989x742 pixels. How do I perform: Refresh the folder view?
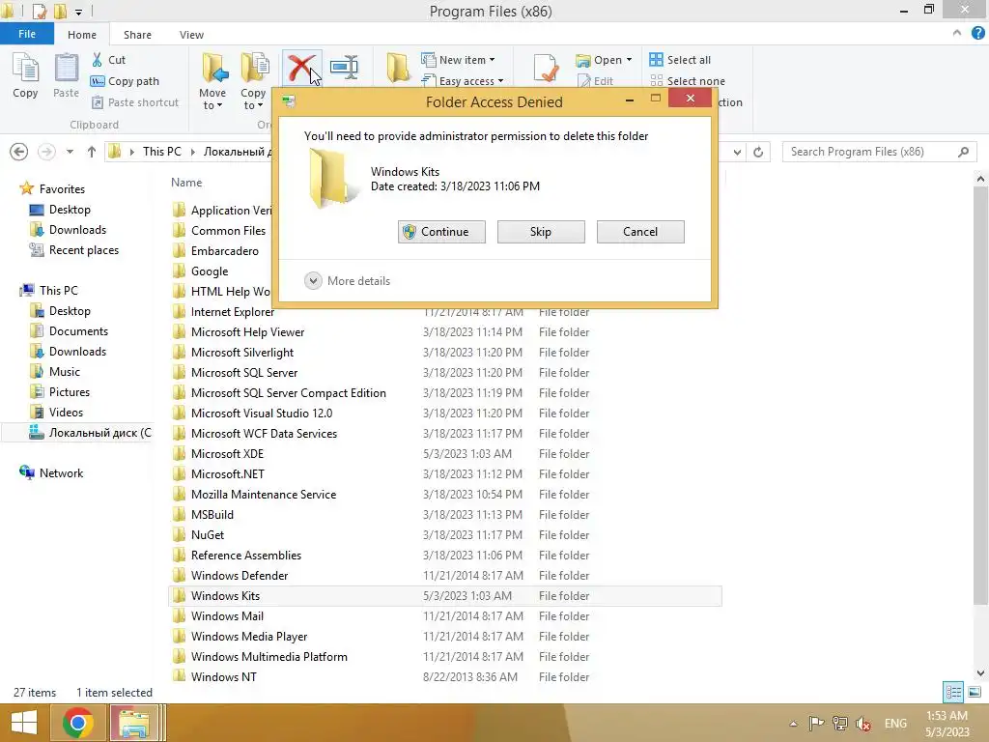pyautogui.click(x=758, y=152)
